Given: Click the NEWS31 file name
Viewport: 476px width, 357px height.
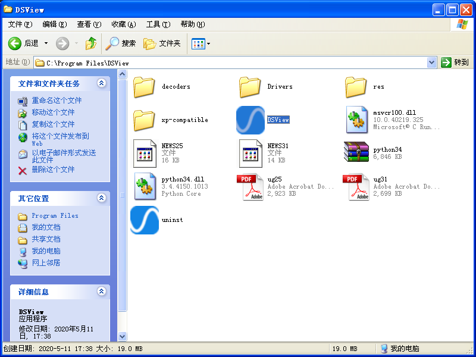Looking at the screenshot, I should click(278, 146).
